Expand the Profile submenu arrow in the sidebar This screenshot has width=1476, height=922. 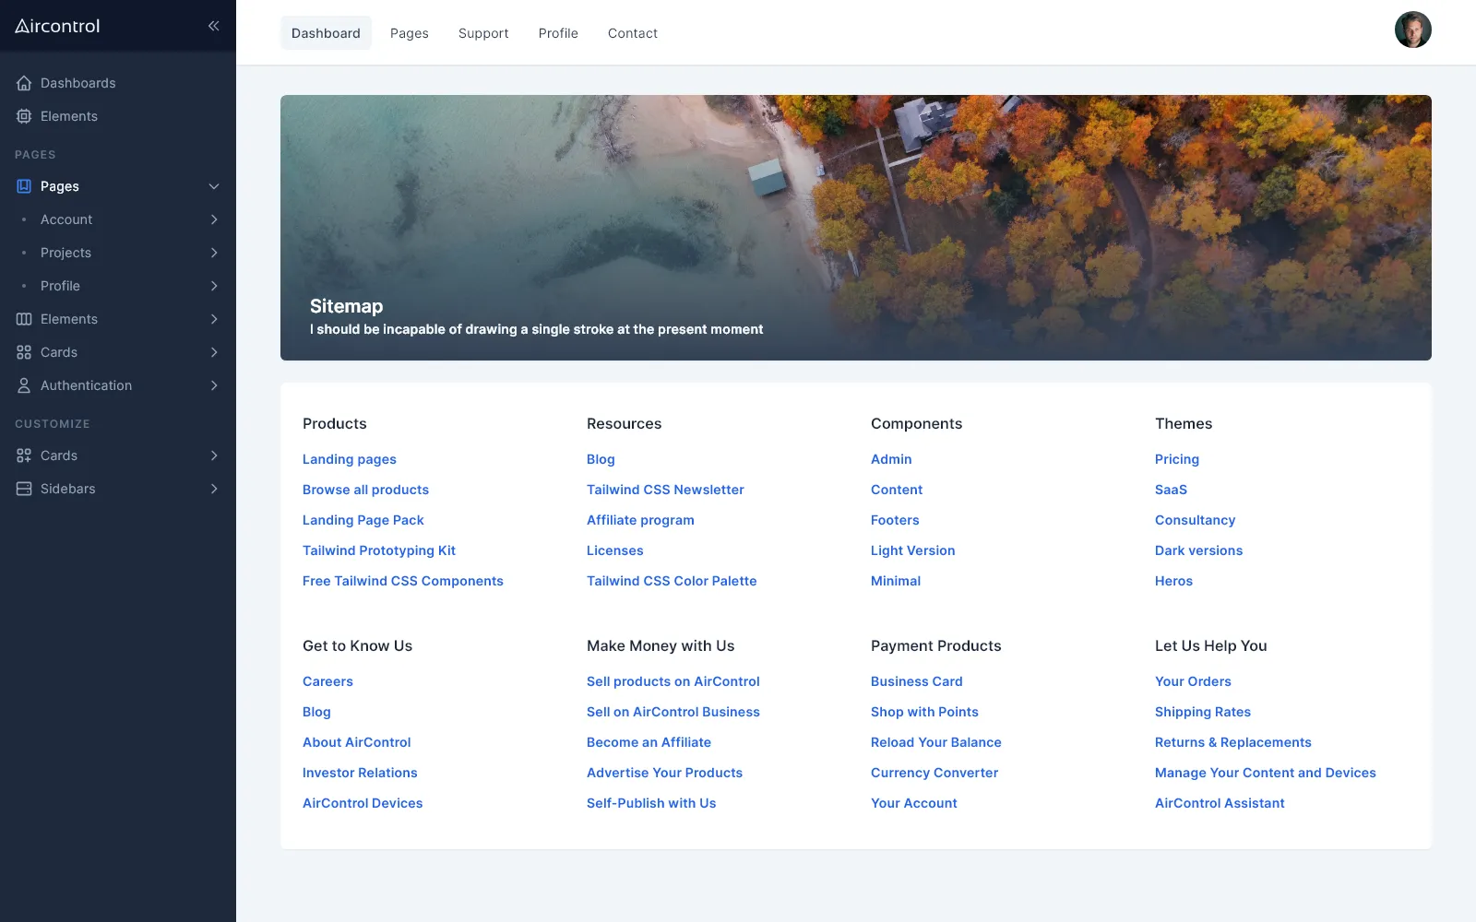[214, 286]
